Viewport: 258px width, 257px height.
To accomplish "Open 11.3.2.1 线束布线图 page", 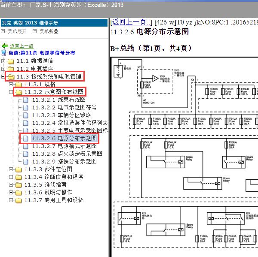I will pos(59,100).
